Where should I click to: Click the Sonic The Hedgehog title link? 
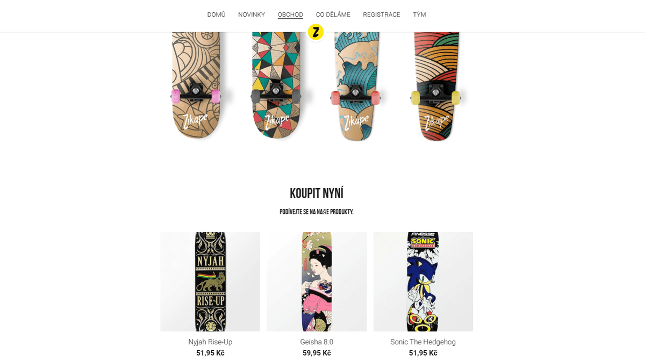(x=423, y=342)
